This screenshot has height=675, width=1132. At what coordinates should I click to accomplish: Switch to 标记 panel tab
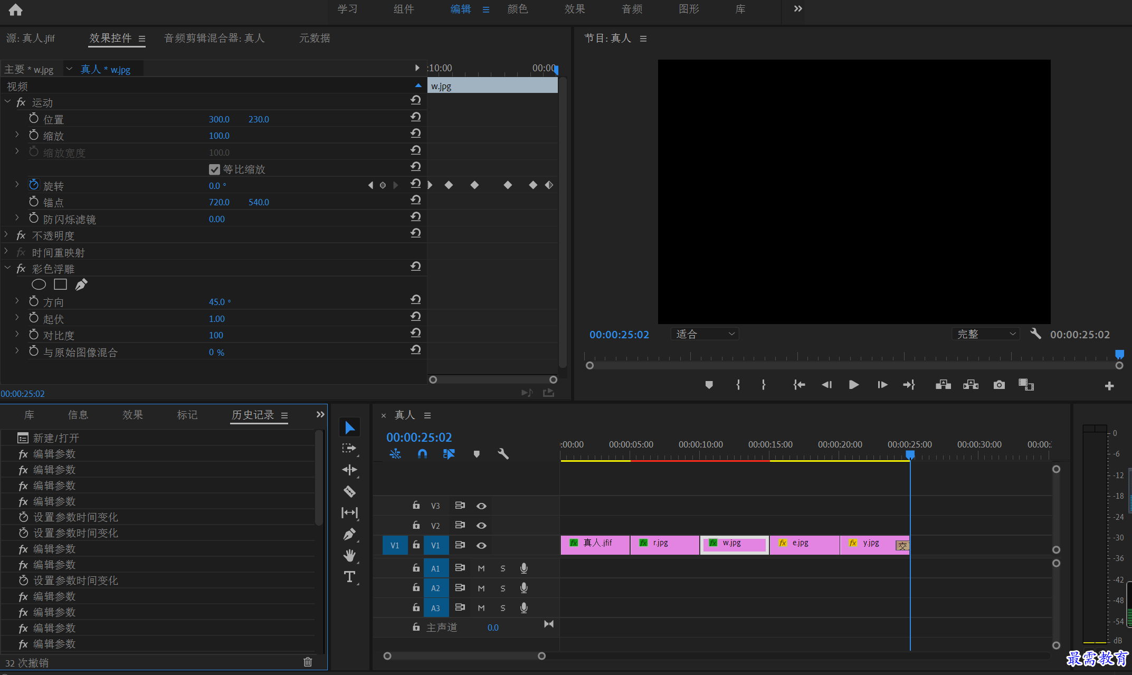(187, 415)
